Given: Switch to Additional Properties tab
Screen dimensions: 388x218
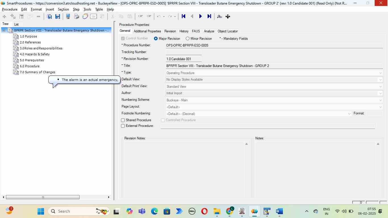Looking at the screenshot, I should click(147, 31).
